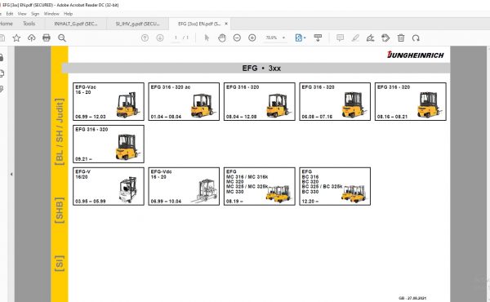490x302 pixels.
Task: Click the [SHB] sidebar label
Action: coord(59,211)
